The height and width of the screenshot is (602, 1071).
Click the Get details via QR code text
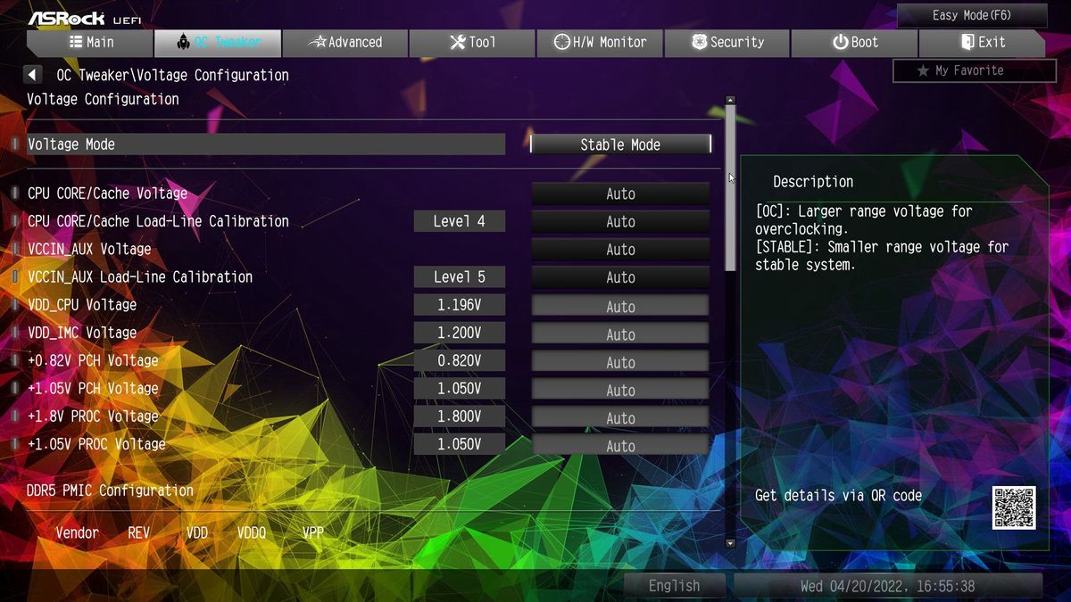coord(839,496)
